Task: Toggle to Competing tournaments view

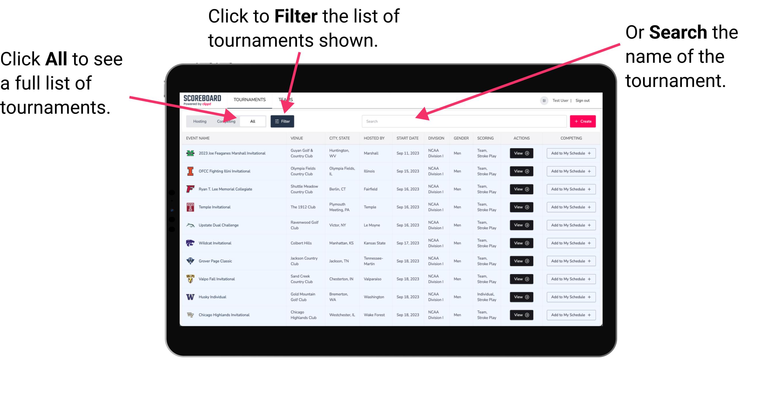Action: pyautogui.click(x=224, y=121)
